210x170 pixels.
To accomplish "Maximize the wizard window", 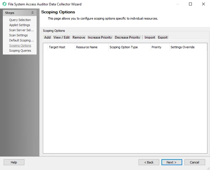I will pos(190,4).
